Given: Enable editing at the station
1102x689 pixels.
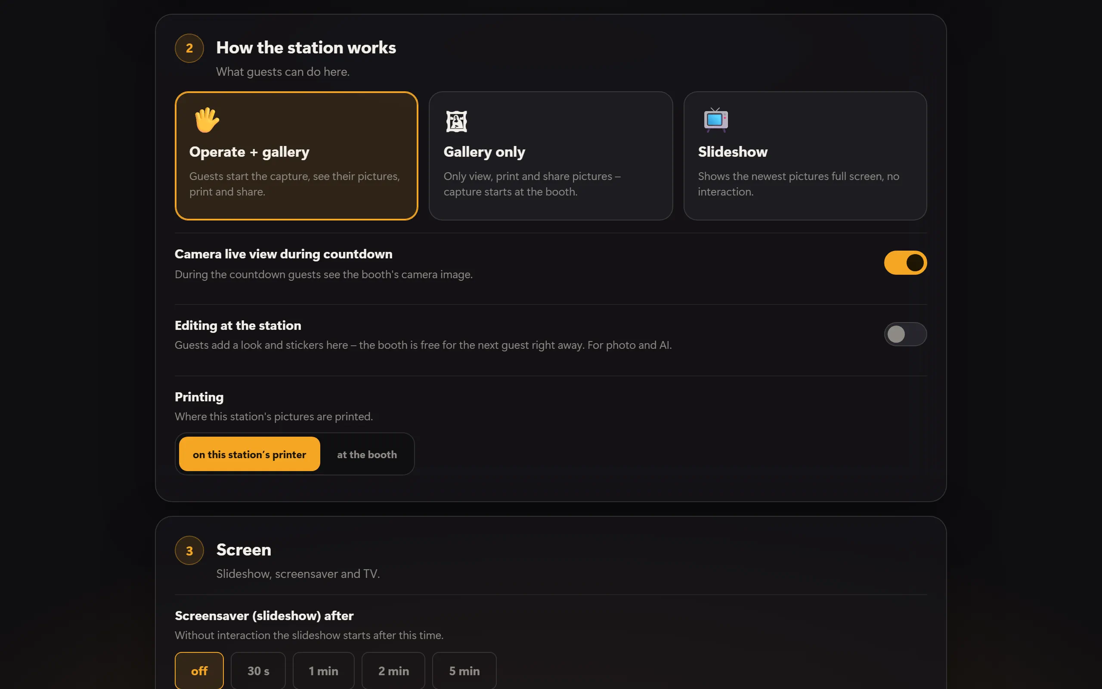Looking at the screenshot, I should tap(905, 335).
